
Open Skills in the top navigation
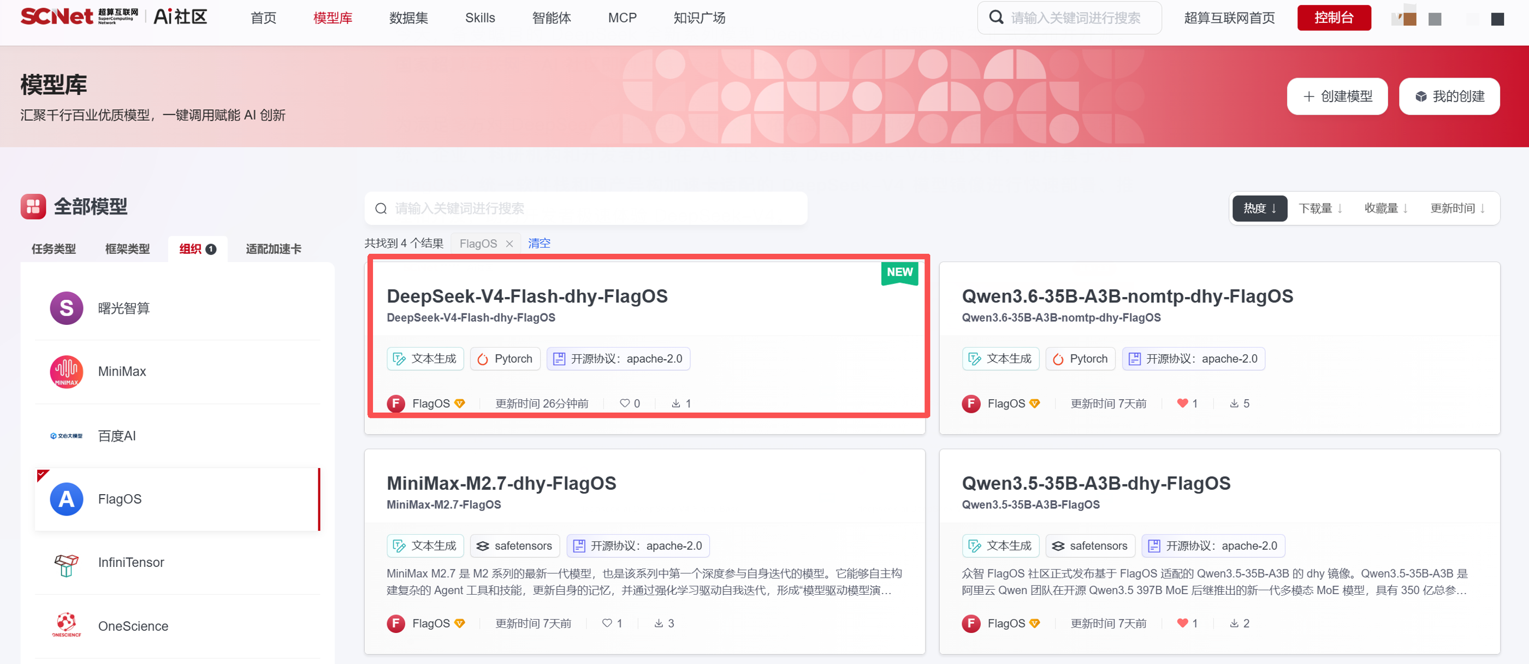480,18
